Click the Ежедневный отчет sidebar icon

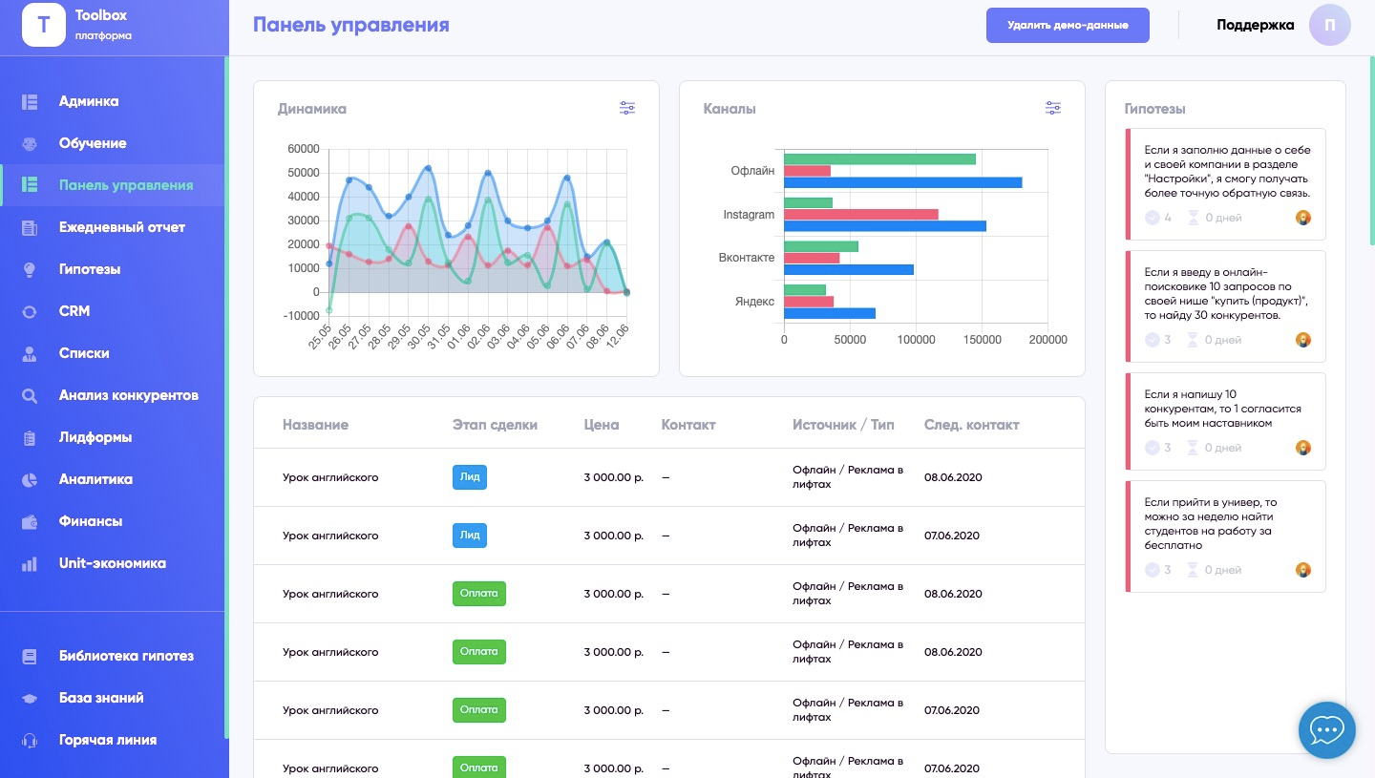coord(30,227)
